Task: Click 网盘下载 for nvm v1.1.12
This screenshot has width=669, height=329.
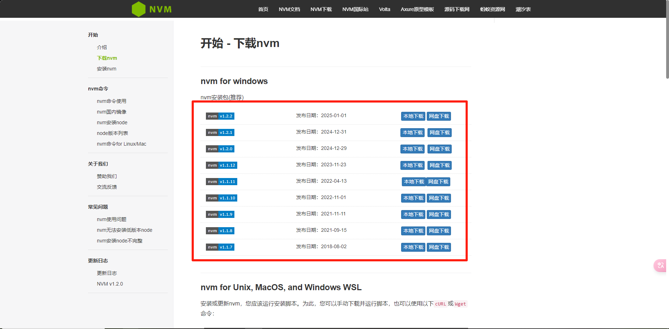Action: click(440, 165)
